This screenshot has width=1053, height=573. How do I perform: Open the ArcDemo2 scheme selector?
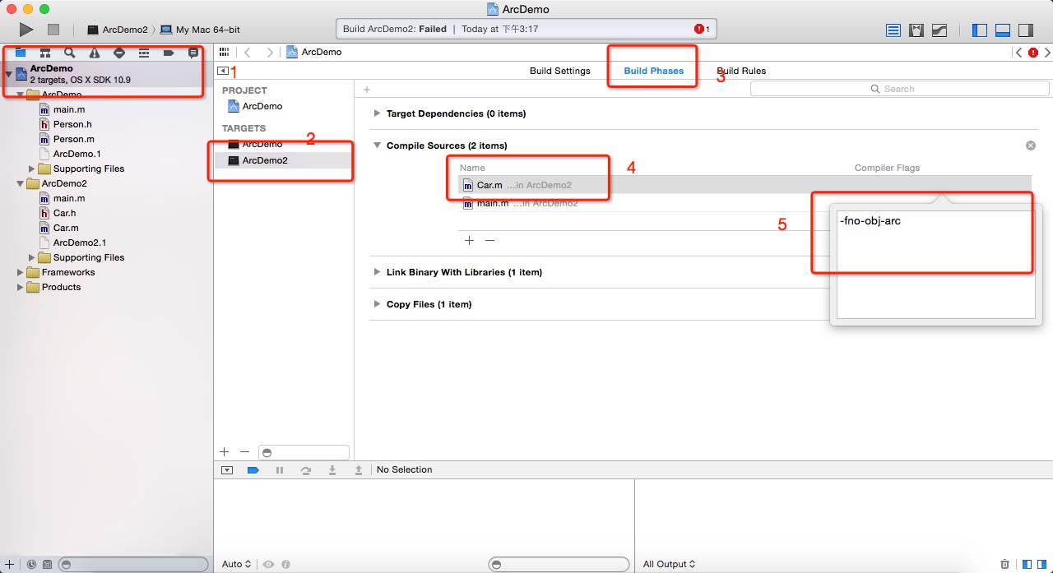(x=118, y=30)
